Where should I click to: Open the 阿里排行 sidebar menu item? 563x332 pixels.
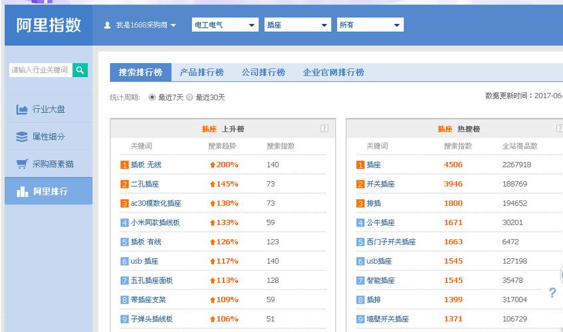tap(49, 191)
